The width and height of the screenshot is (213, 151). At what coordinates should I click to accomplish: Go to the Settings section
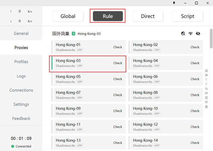(x=21, y=104)
